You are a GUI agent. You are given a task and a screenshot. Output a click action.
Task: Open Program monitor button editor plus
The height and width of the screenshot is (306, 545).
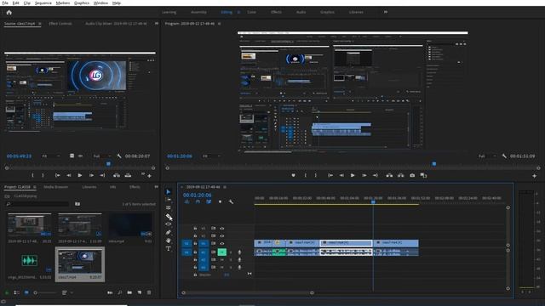534,176
